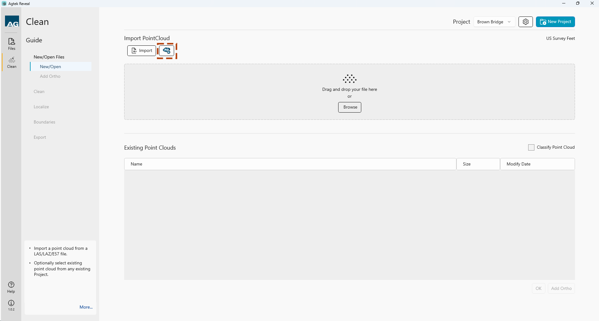Sort by Modify Date column header
The image size is (599, 321).
click(x=538, y=164)
